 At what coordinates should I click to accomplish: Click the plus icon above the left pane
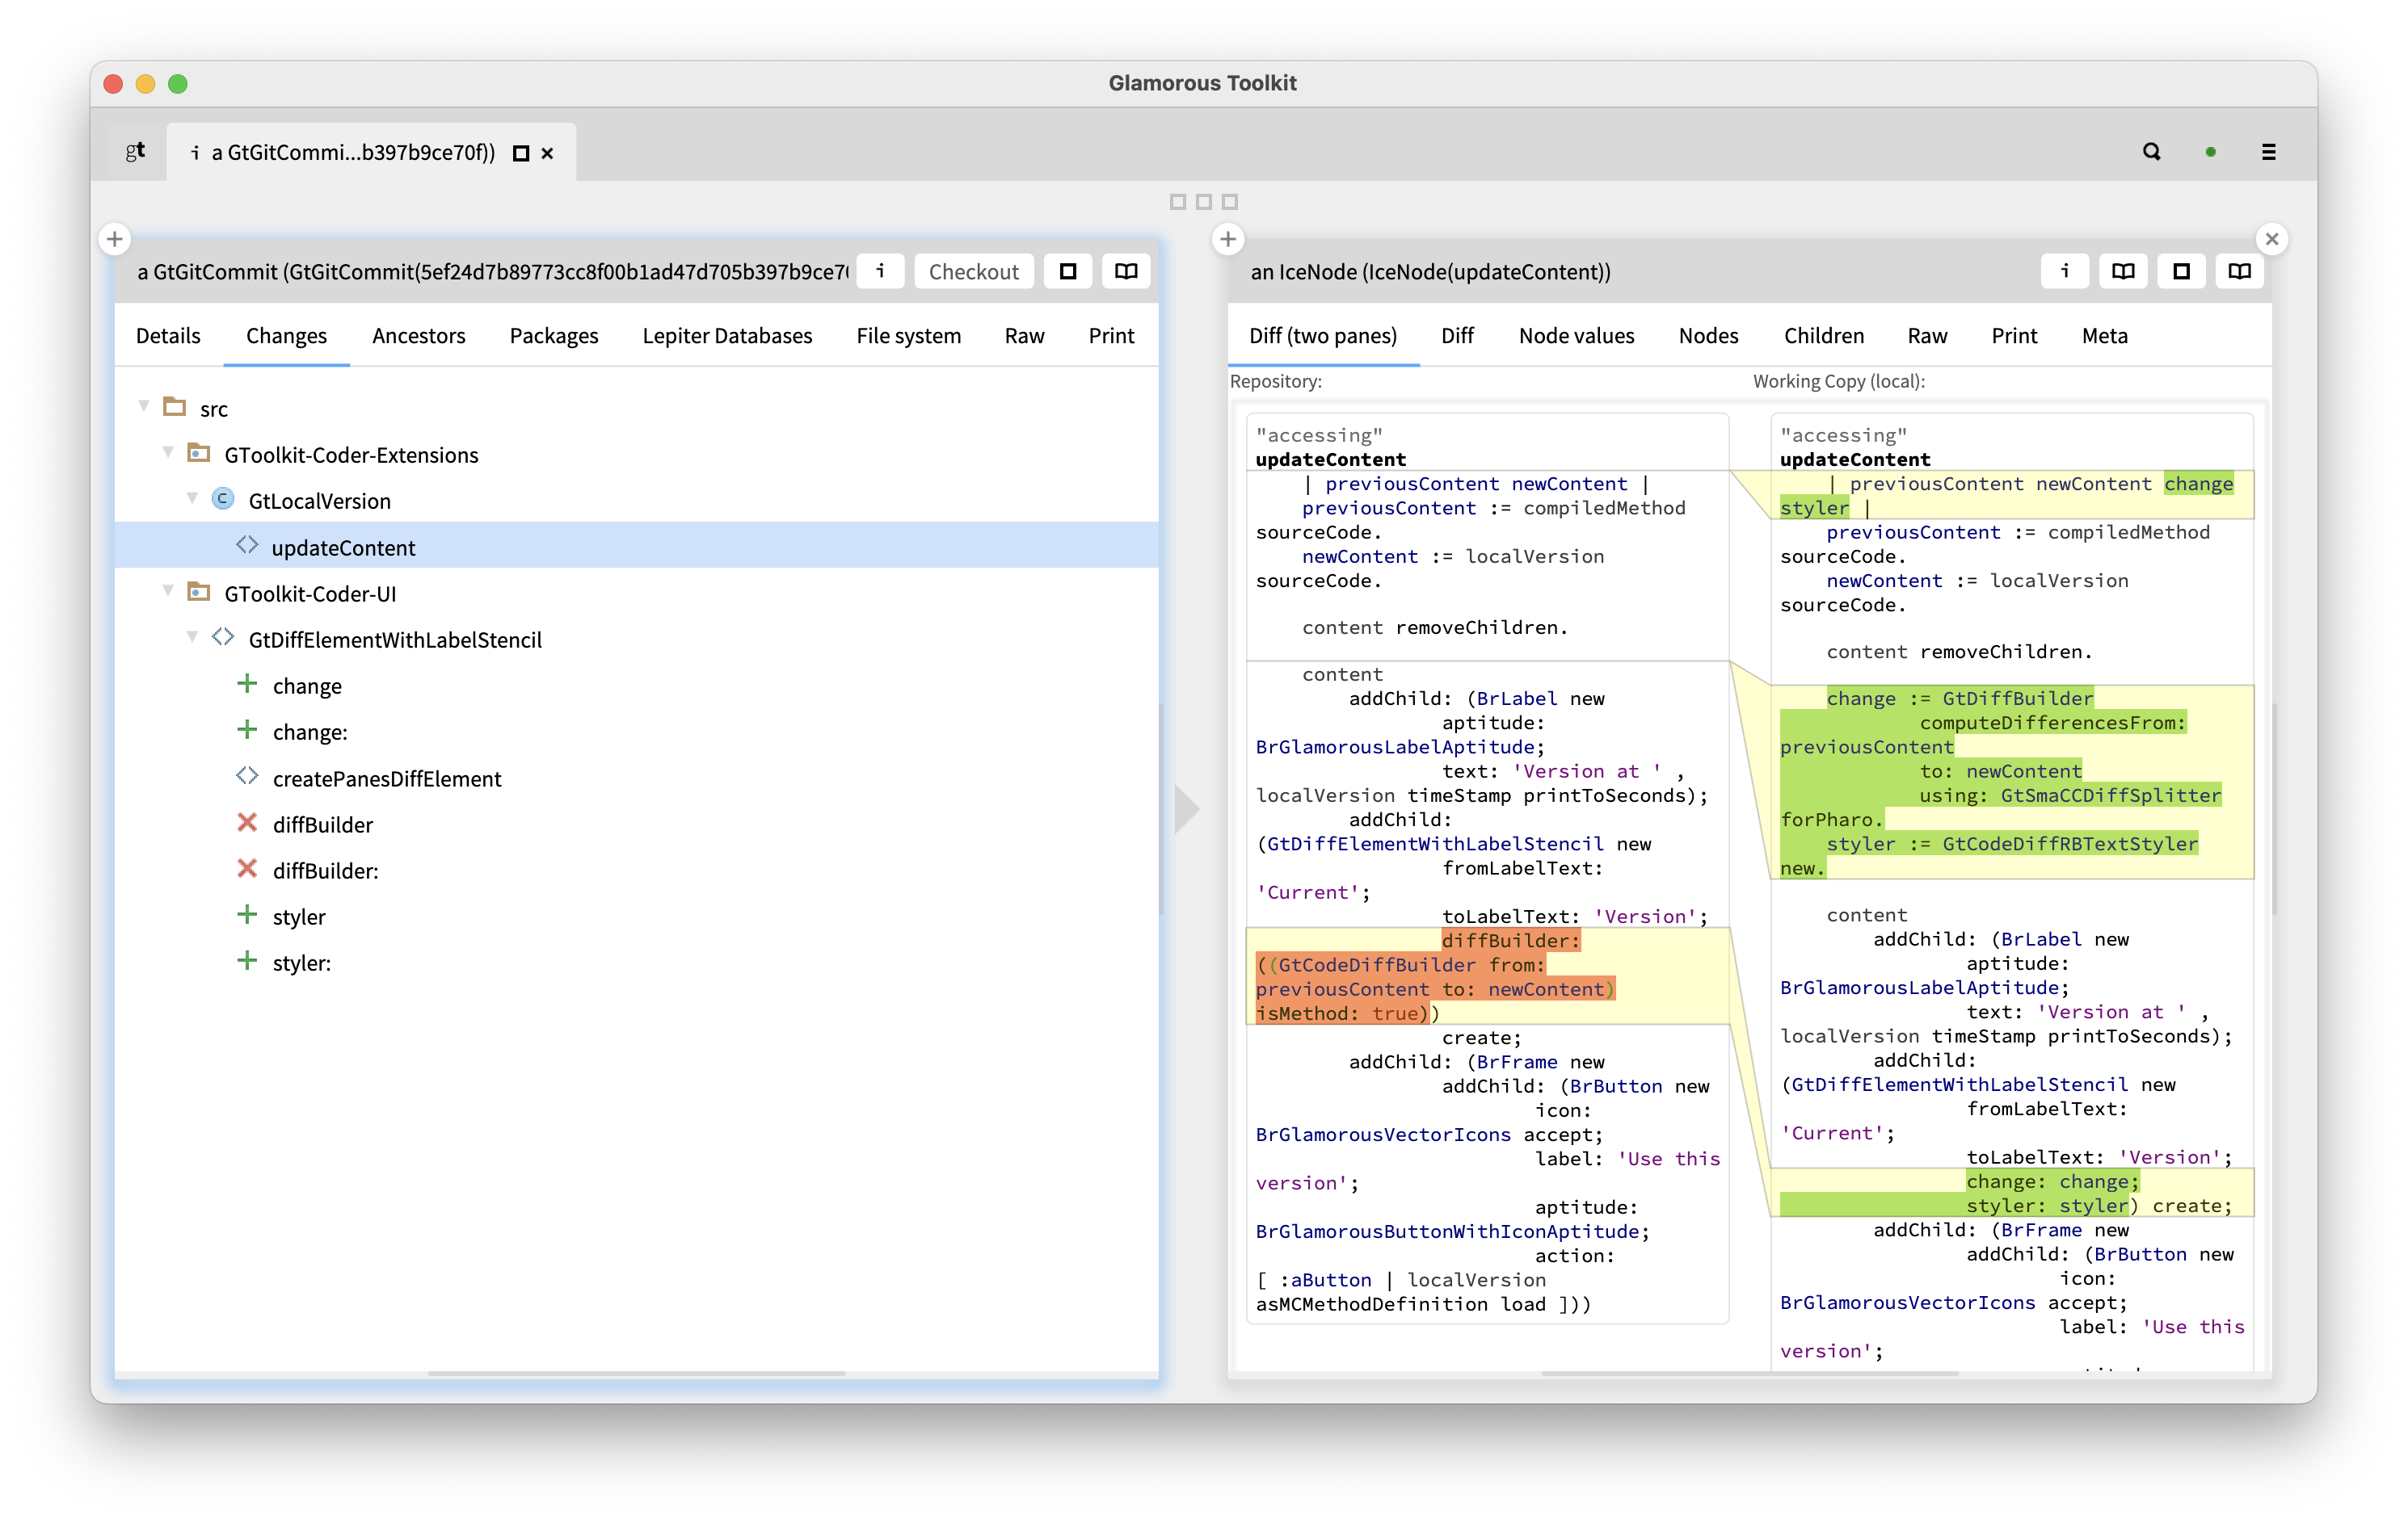click(114, 239)
